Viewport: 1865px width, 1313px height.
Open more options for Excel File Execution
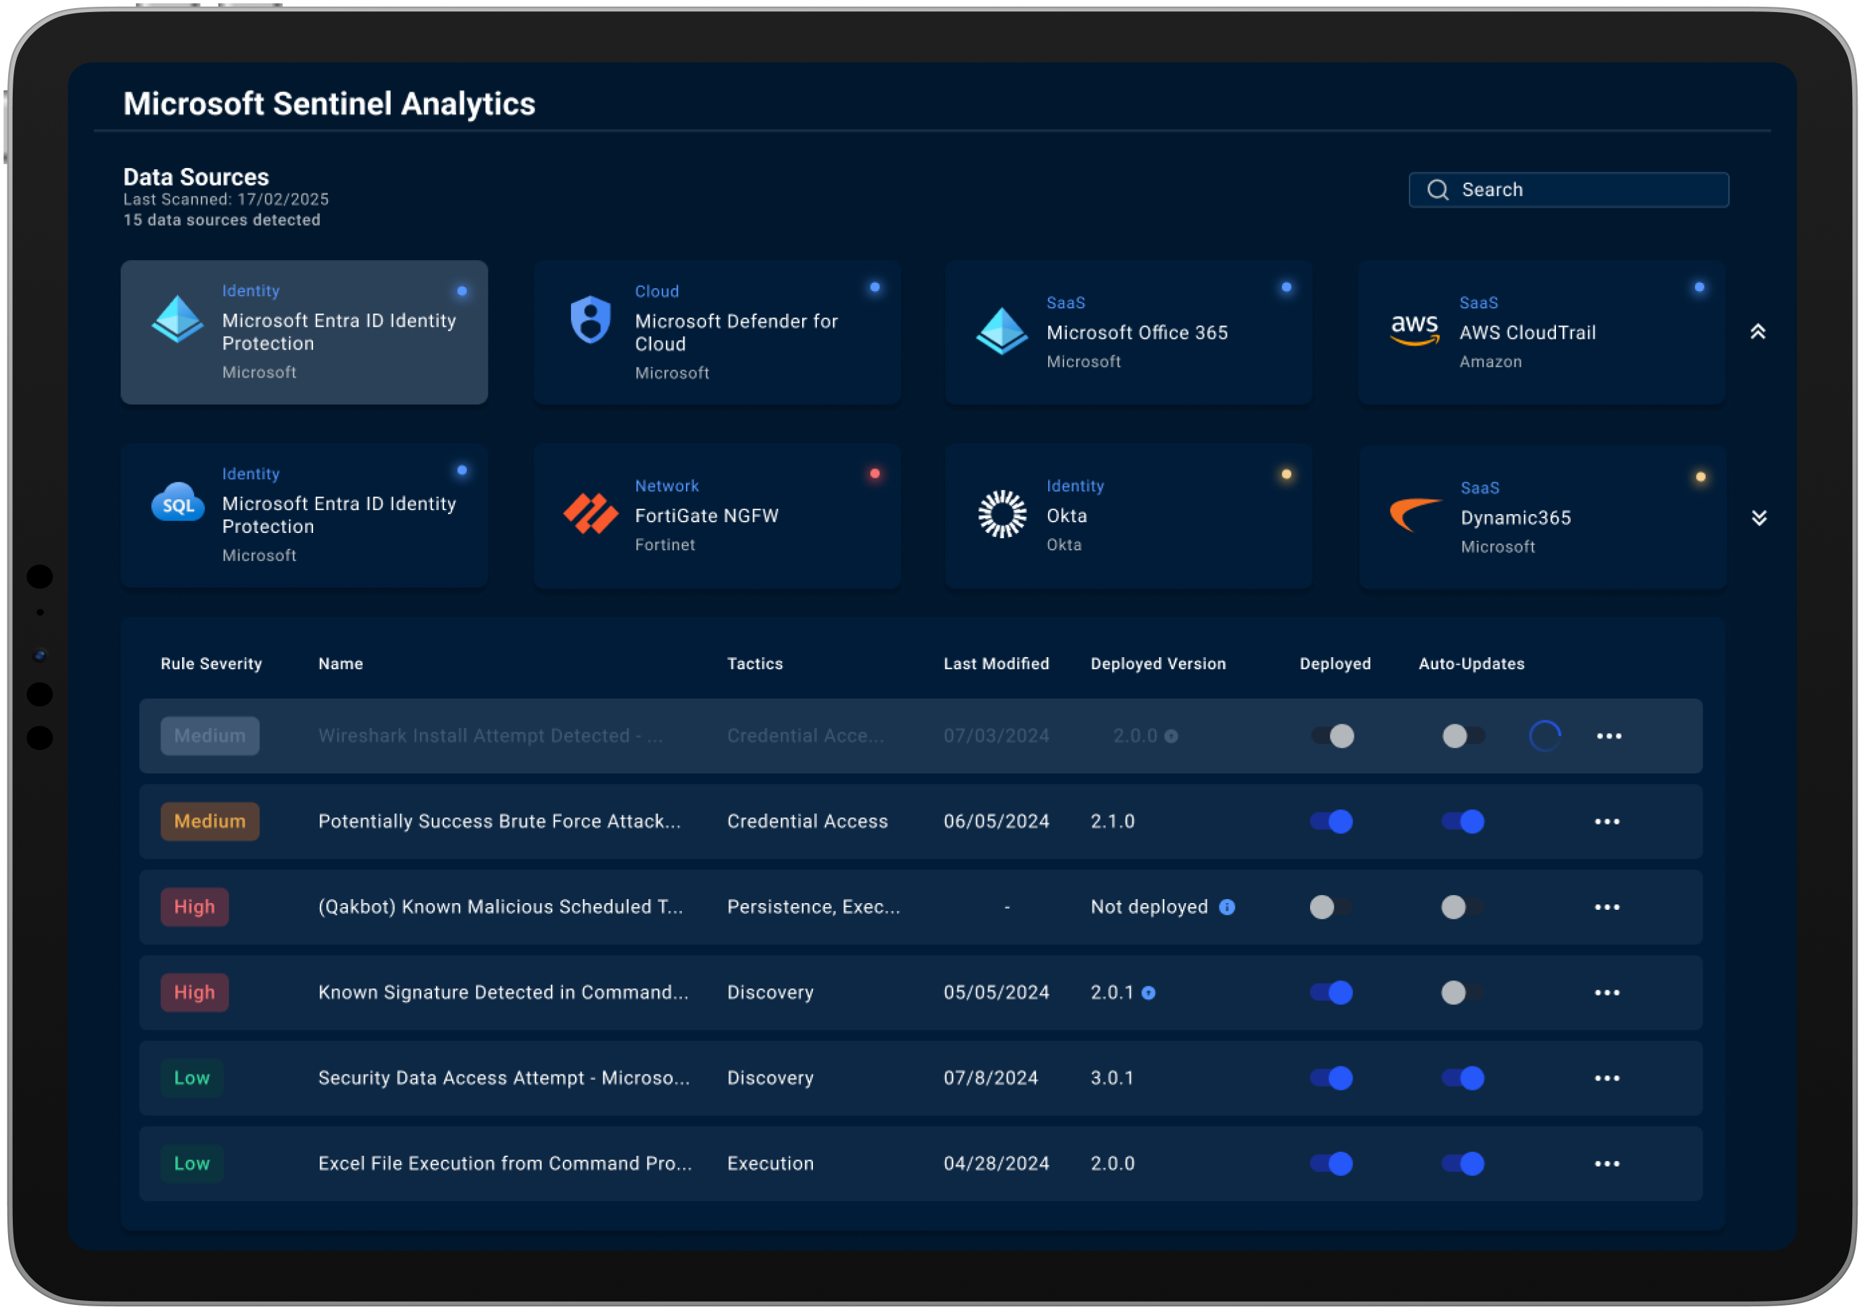point(1607,1164)
